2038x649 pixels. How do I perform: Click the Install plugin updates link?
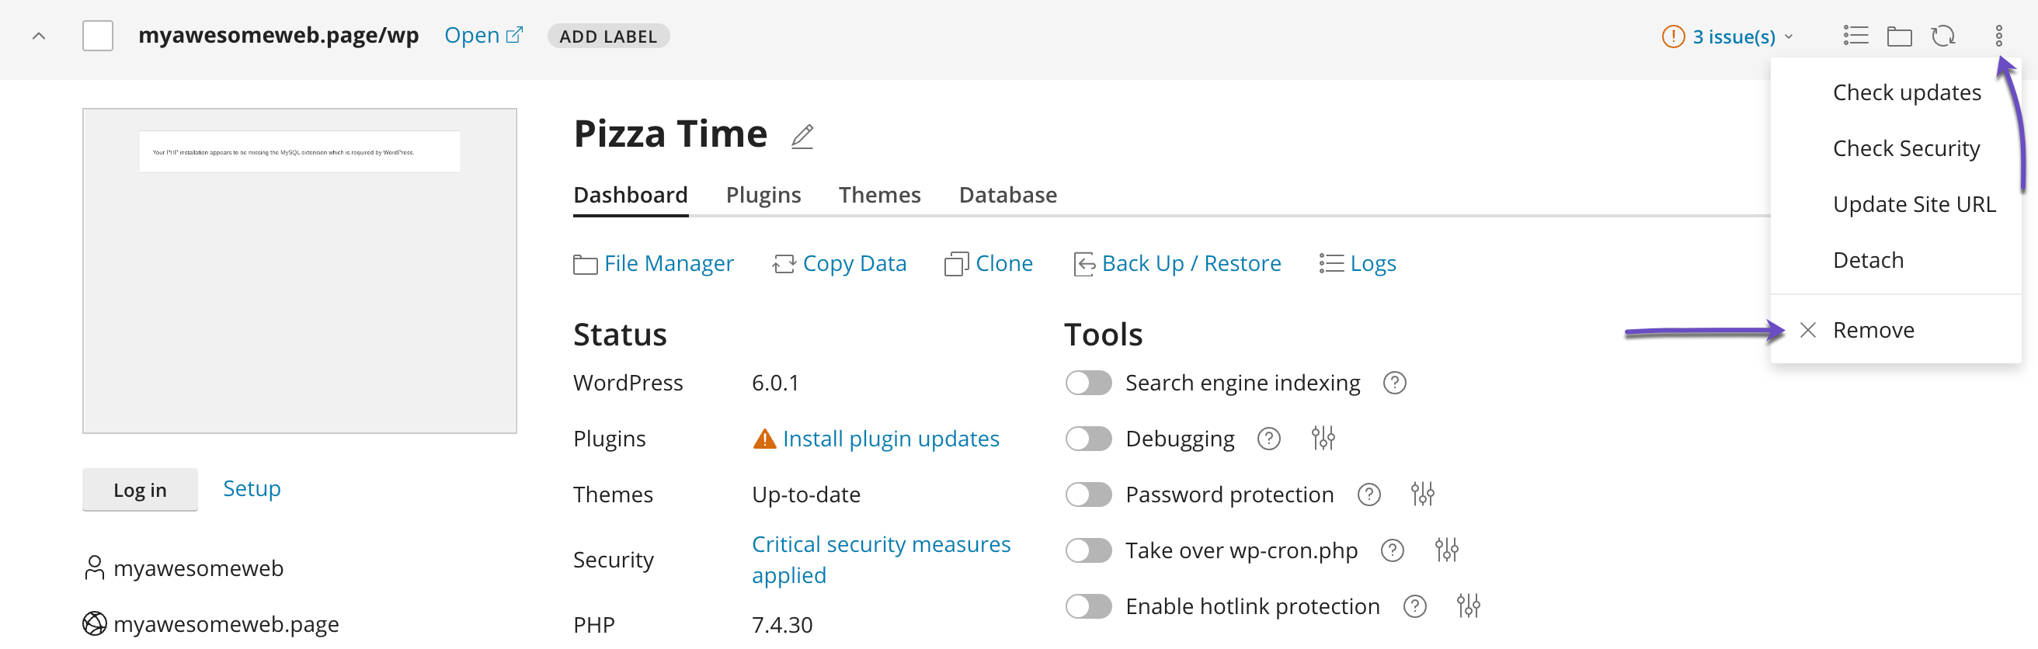(890, 439)
